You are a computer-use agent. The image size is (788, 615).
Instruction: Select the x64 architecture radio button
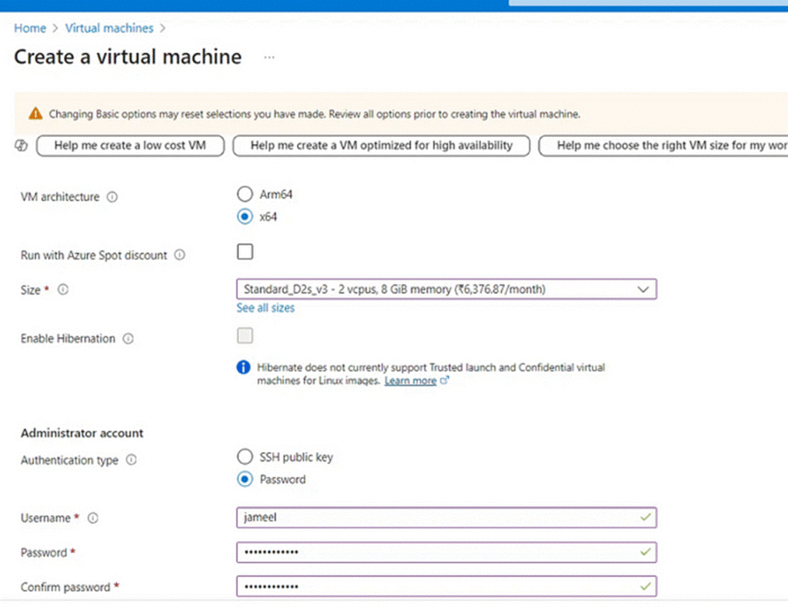[245, 217]
